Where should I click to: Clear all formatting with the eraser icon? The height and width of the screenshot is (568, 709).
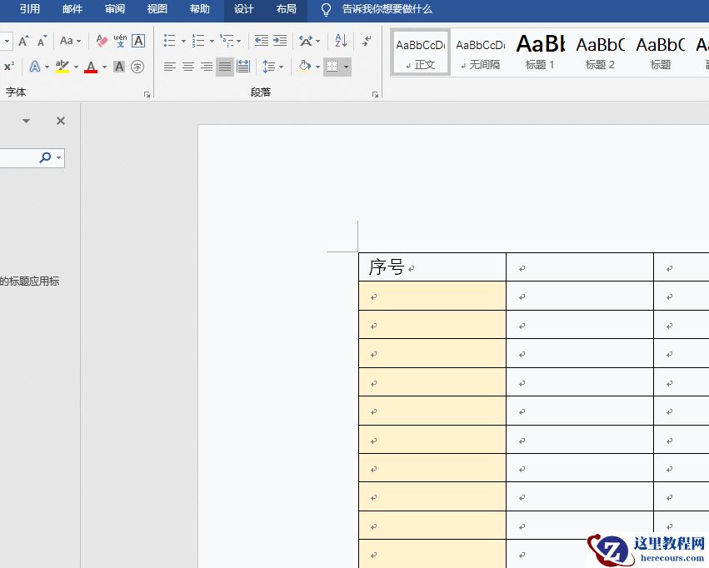click(x=102, y=41)
